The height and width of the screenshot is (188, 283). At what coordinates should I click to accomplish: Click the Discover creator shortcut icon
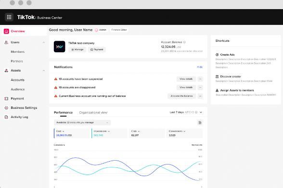(217, 77)
